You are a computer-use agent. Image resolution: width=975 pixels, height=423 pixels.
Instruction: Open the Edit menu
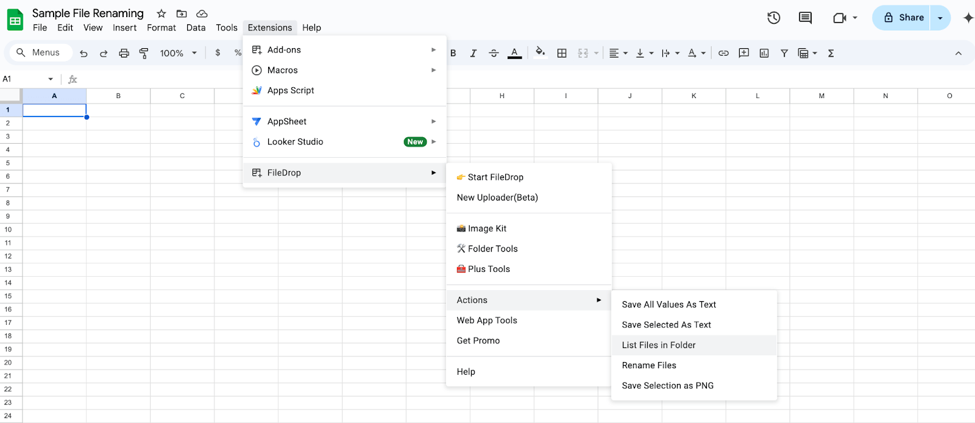(65, 27)
